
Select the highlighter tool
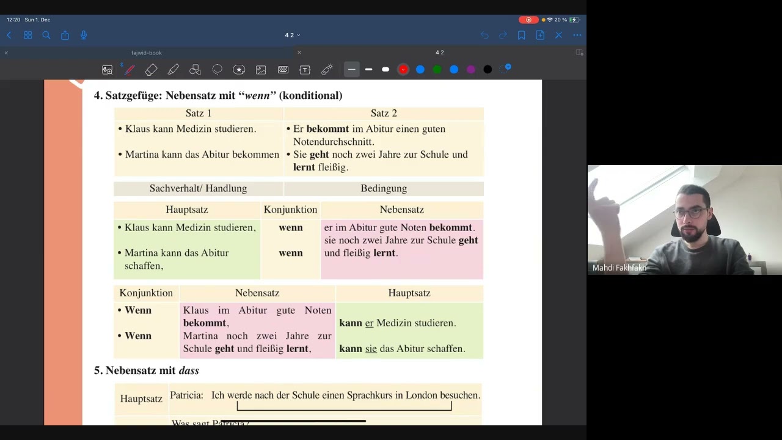(x=174, y=70)
